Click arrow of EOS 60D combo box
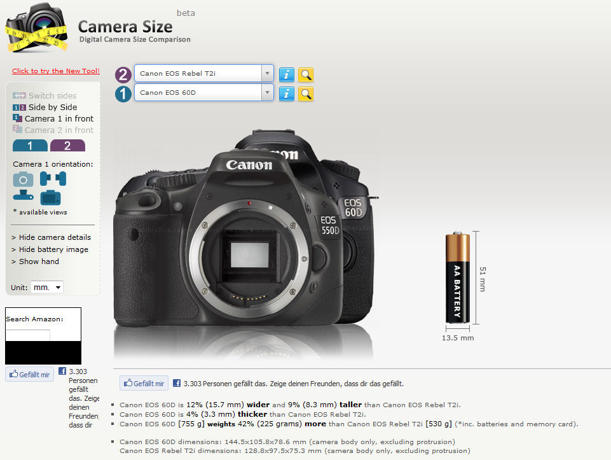 click(x=267, y=92)
